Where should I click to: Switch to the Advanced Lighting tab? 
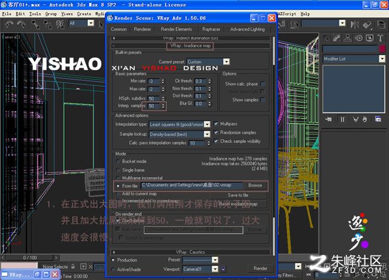point(247,29)
